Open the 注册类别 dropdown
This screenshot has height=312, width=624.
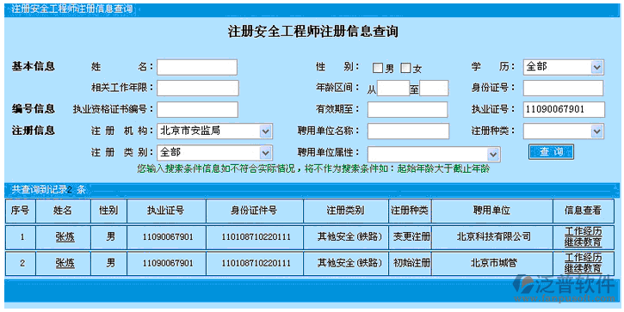click(215, 153)
